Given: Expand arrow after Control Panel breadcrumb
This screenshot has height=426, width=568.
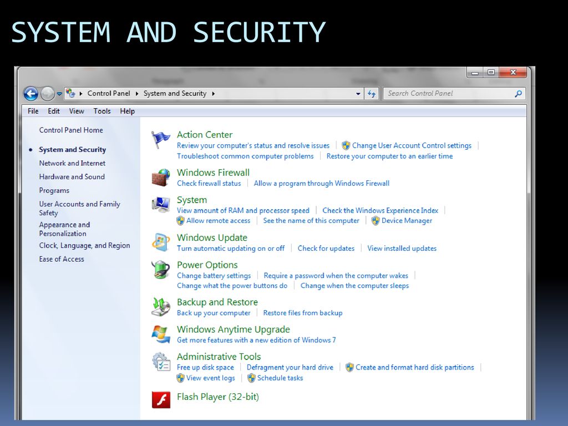Looking at the screenshot, I should click(x=137, y=93).
